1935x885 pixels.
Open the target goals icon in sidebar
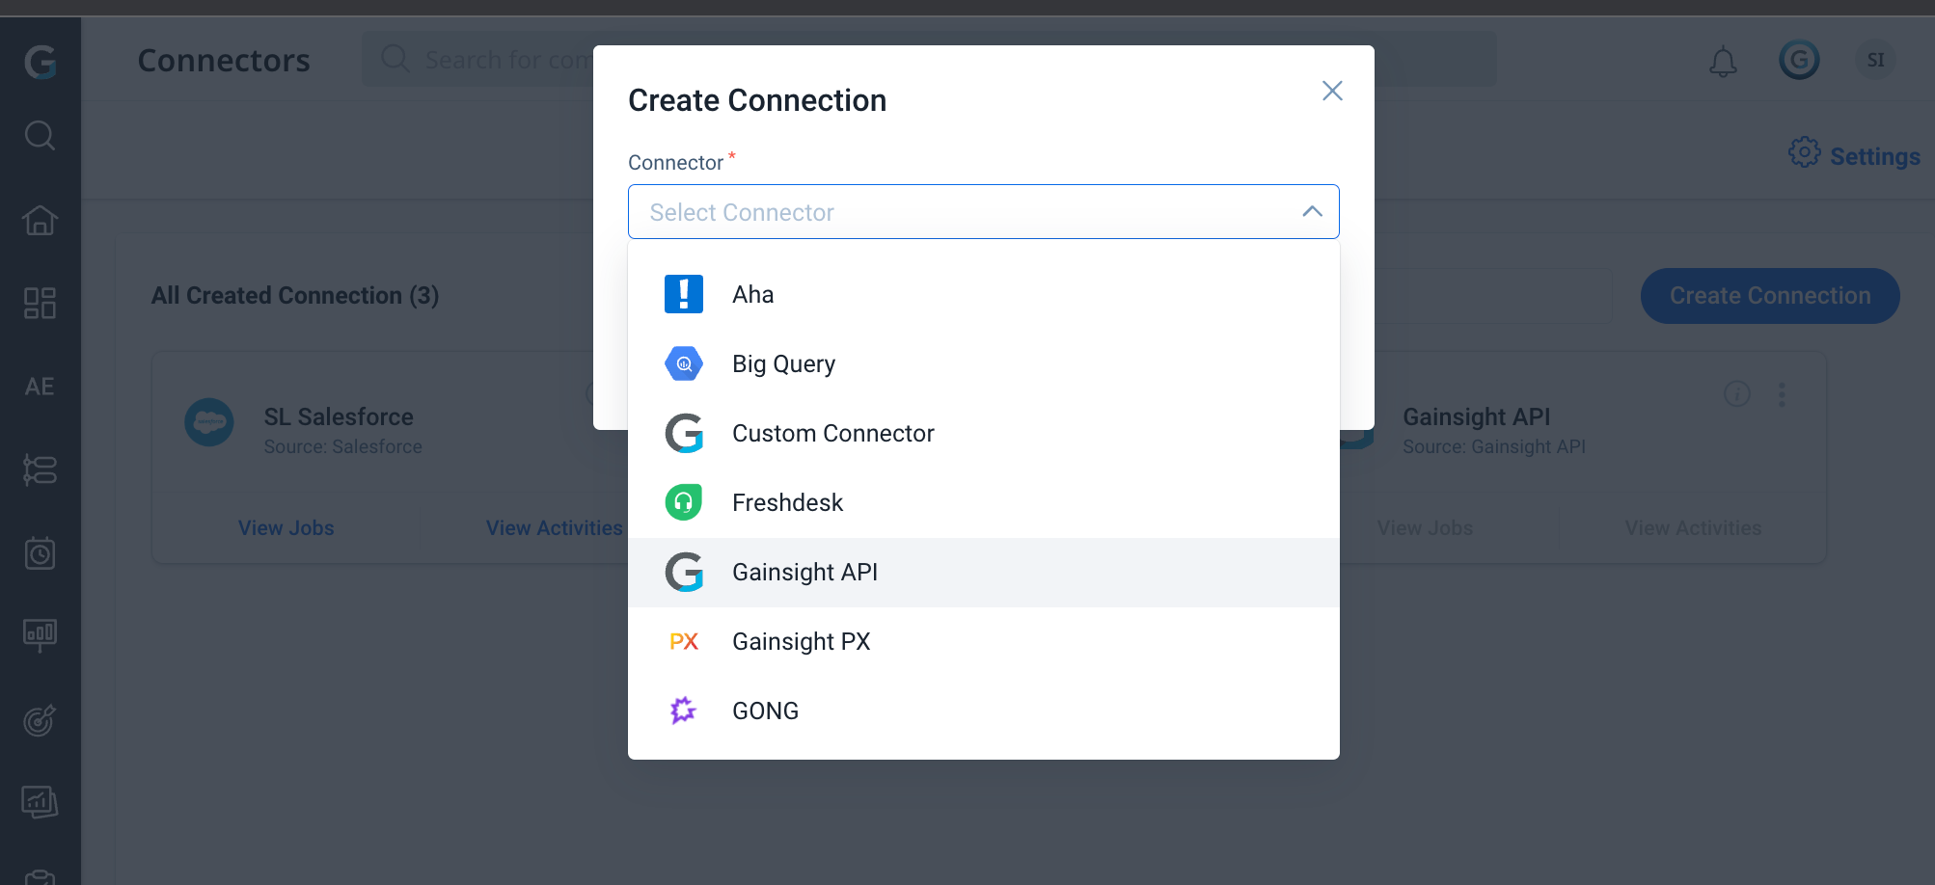(x=40, y=720)
